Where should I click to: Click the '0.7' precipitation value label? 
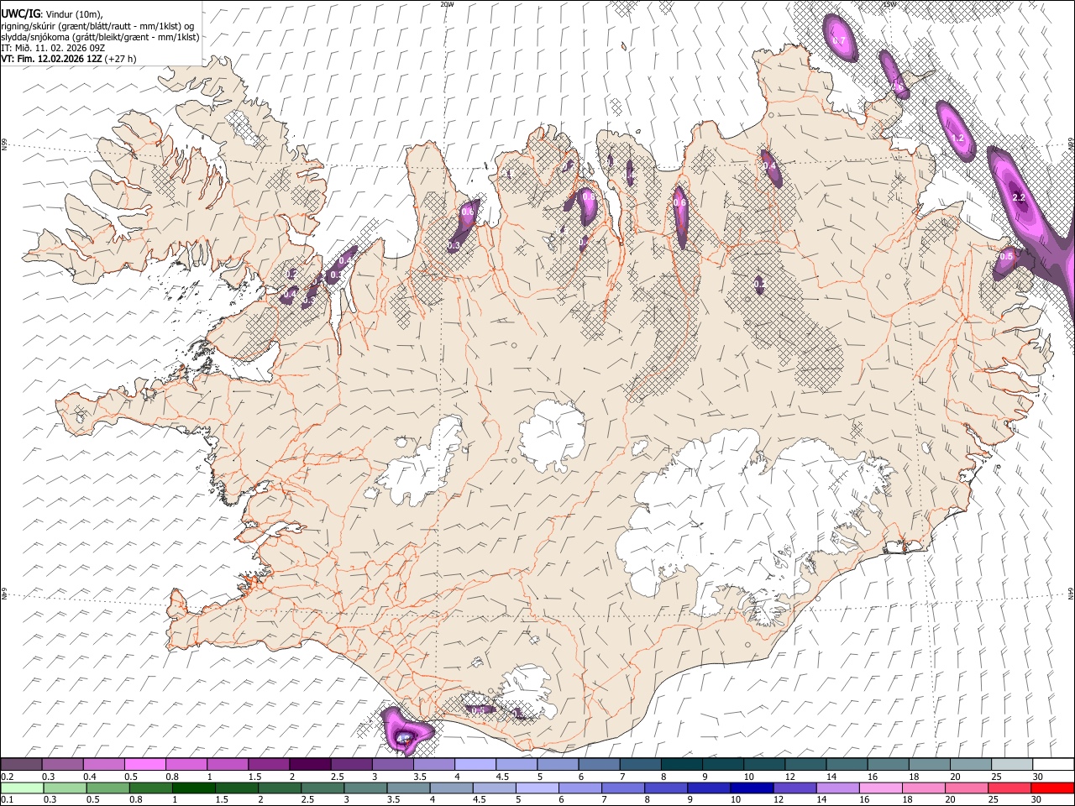coord(838,40)
